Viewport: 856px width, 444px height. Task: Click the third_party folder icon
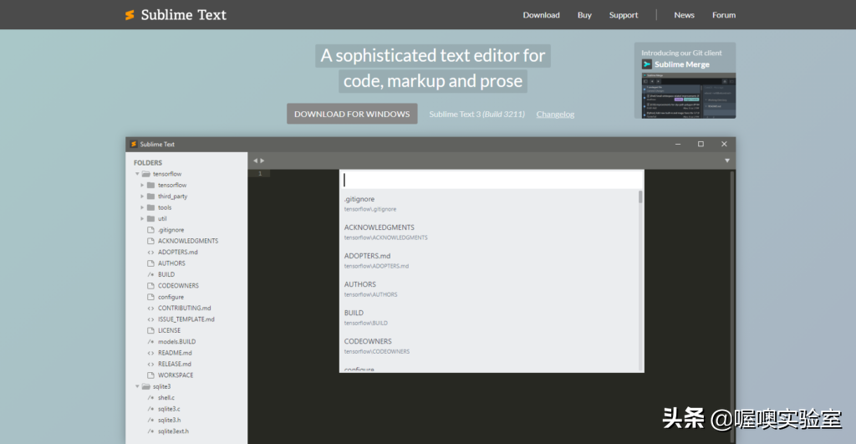150,196
